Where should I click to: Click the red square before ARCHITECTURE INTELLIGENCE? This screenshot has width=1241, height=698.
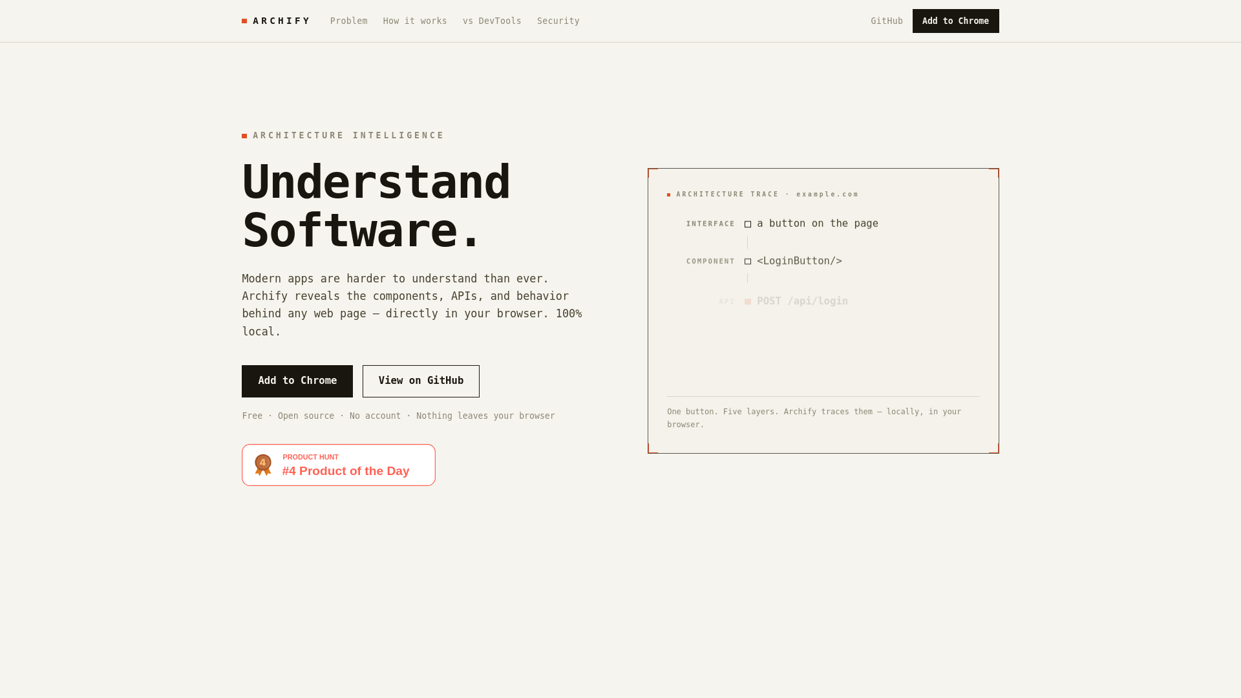244,136
